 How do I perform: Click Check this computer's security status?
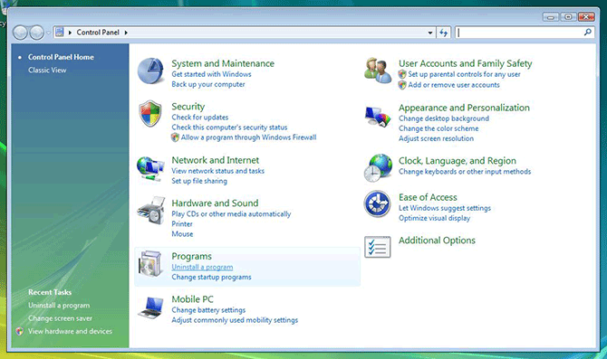tap(229, 128)
